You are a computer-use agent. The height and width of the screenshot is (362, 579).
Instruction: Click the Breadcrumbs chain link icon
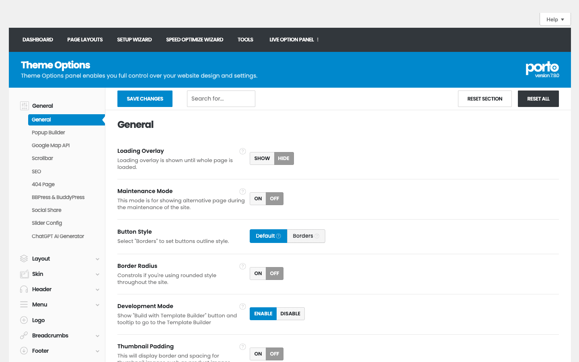click(24, 335)
